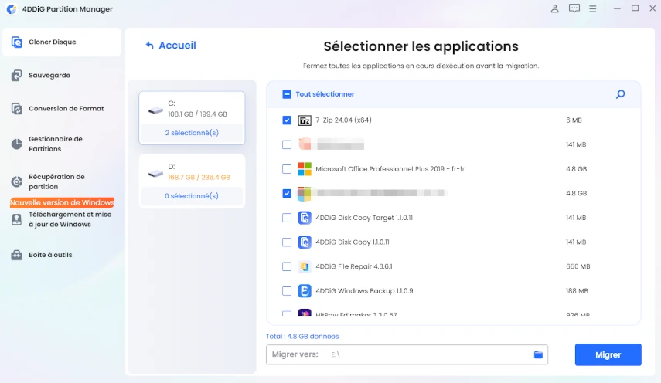Click the Gestionnaire de Partitions pie icon

[x=16, y=144]
